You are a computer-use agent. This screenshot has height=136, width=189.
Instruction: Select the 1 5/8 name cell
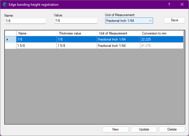(x=36, y=46)
